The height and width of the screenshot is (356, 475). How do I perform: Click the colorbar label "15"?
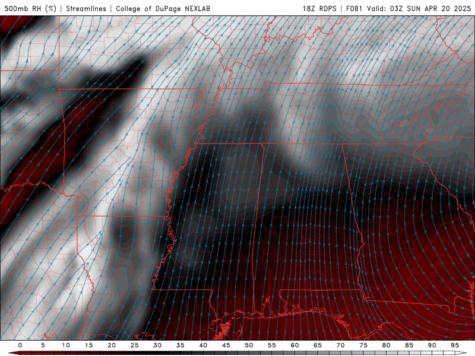pos(88,345)
